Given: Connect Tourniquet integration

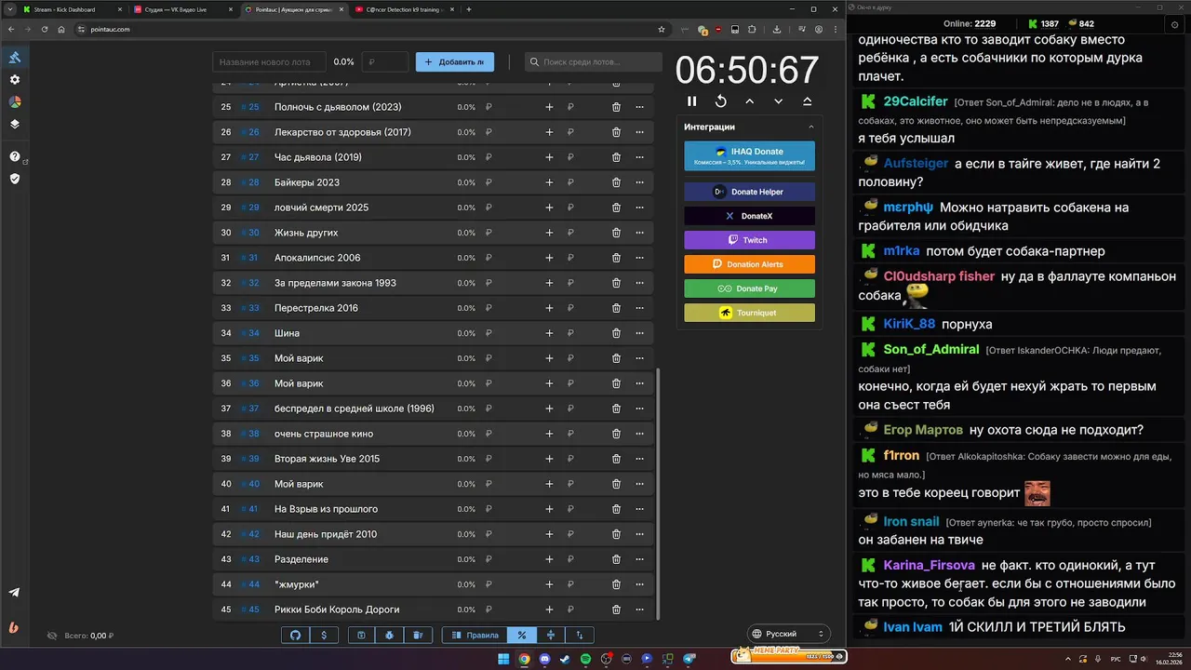Looking at the screenshot, I should (x=749, y=313).
